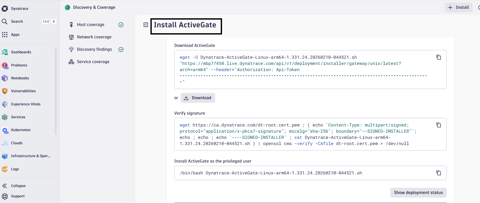Go to Dashboards in the sidebar
Image resolution: width=480 pixels, height=203 pixels.
(x=21, y=52)
